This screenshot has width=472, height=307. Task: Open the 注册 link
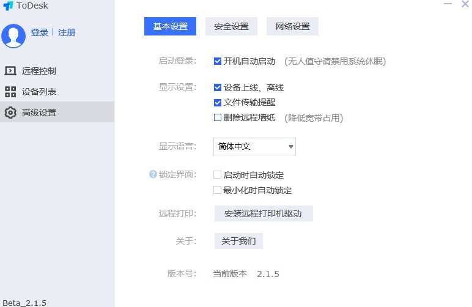pos(67,32)
